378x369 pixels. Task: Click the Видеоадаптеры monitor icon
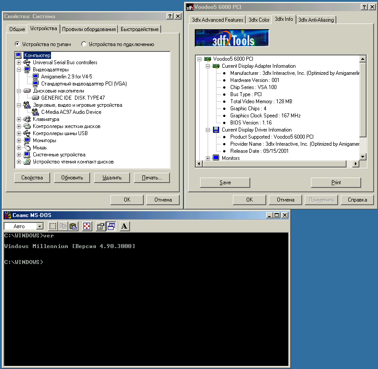pyautogui.click(x=27, y=70)
